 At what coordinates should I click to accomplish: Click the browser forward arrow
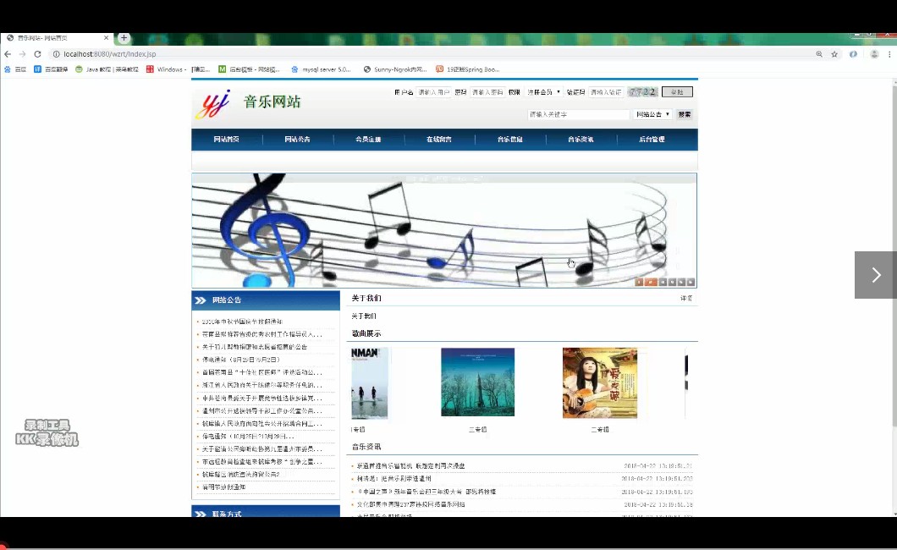coord(22,54)
